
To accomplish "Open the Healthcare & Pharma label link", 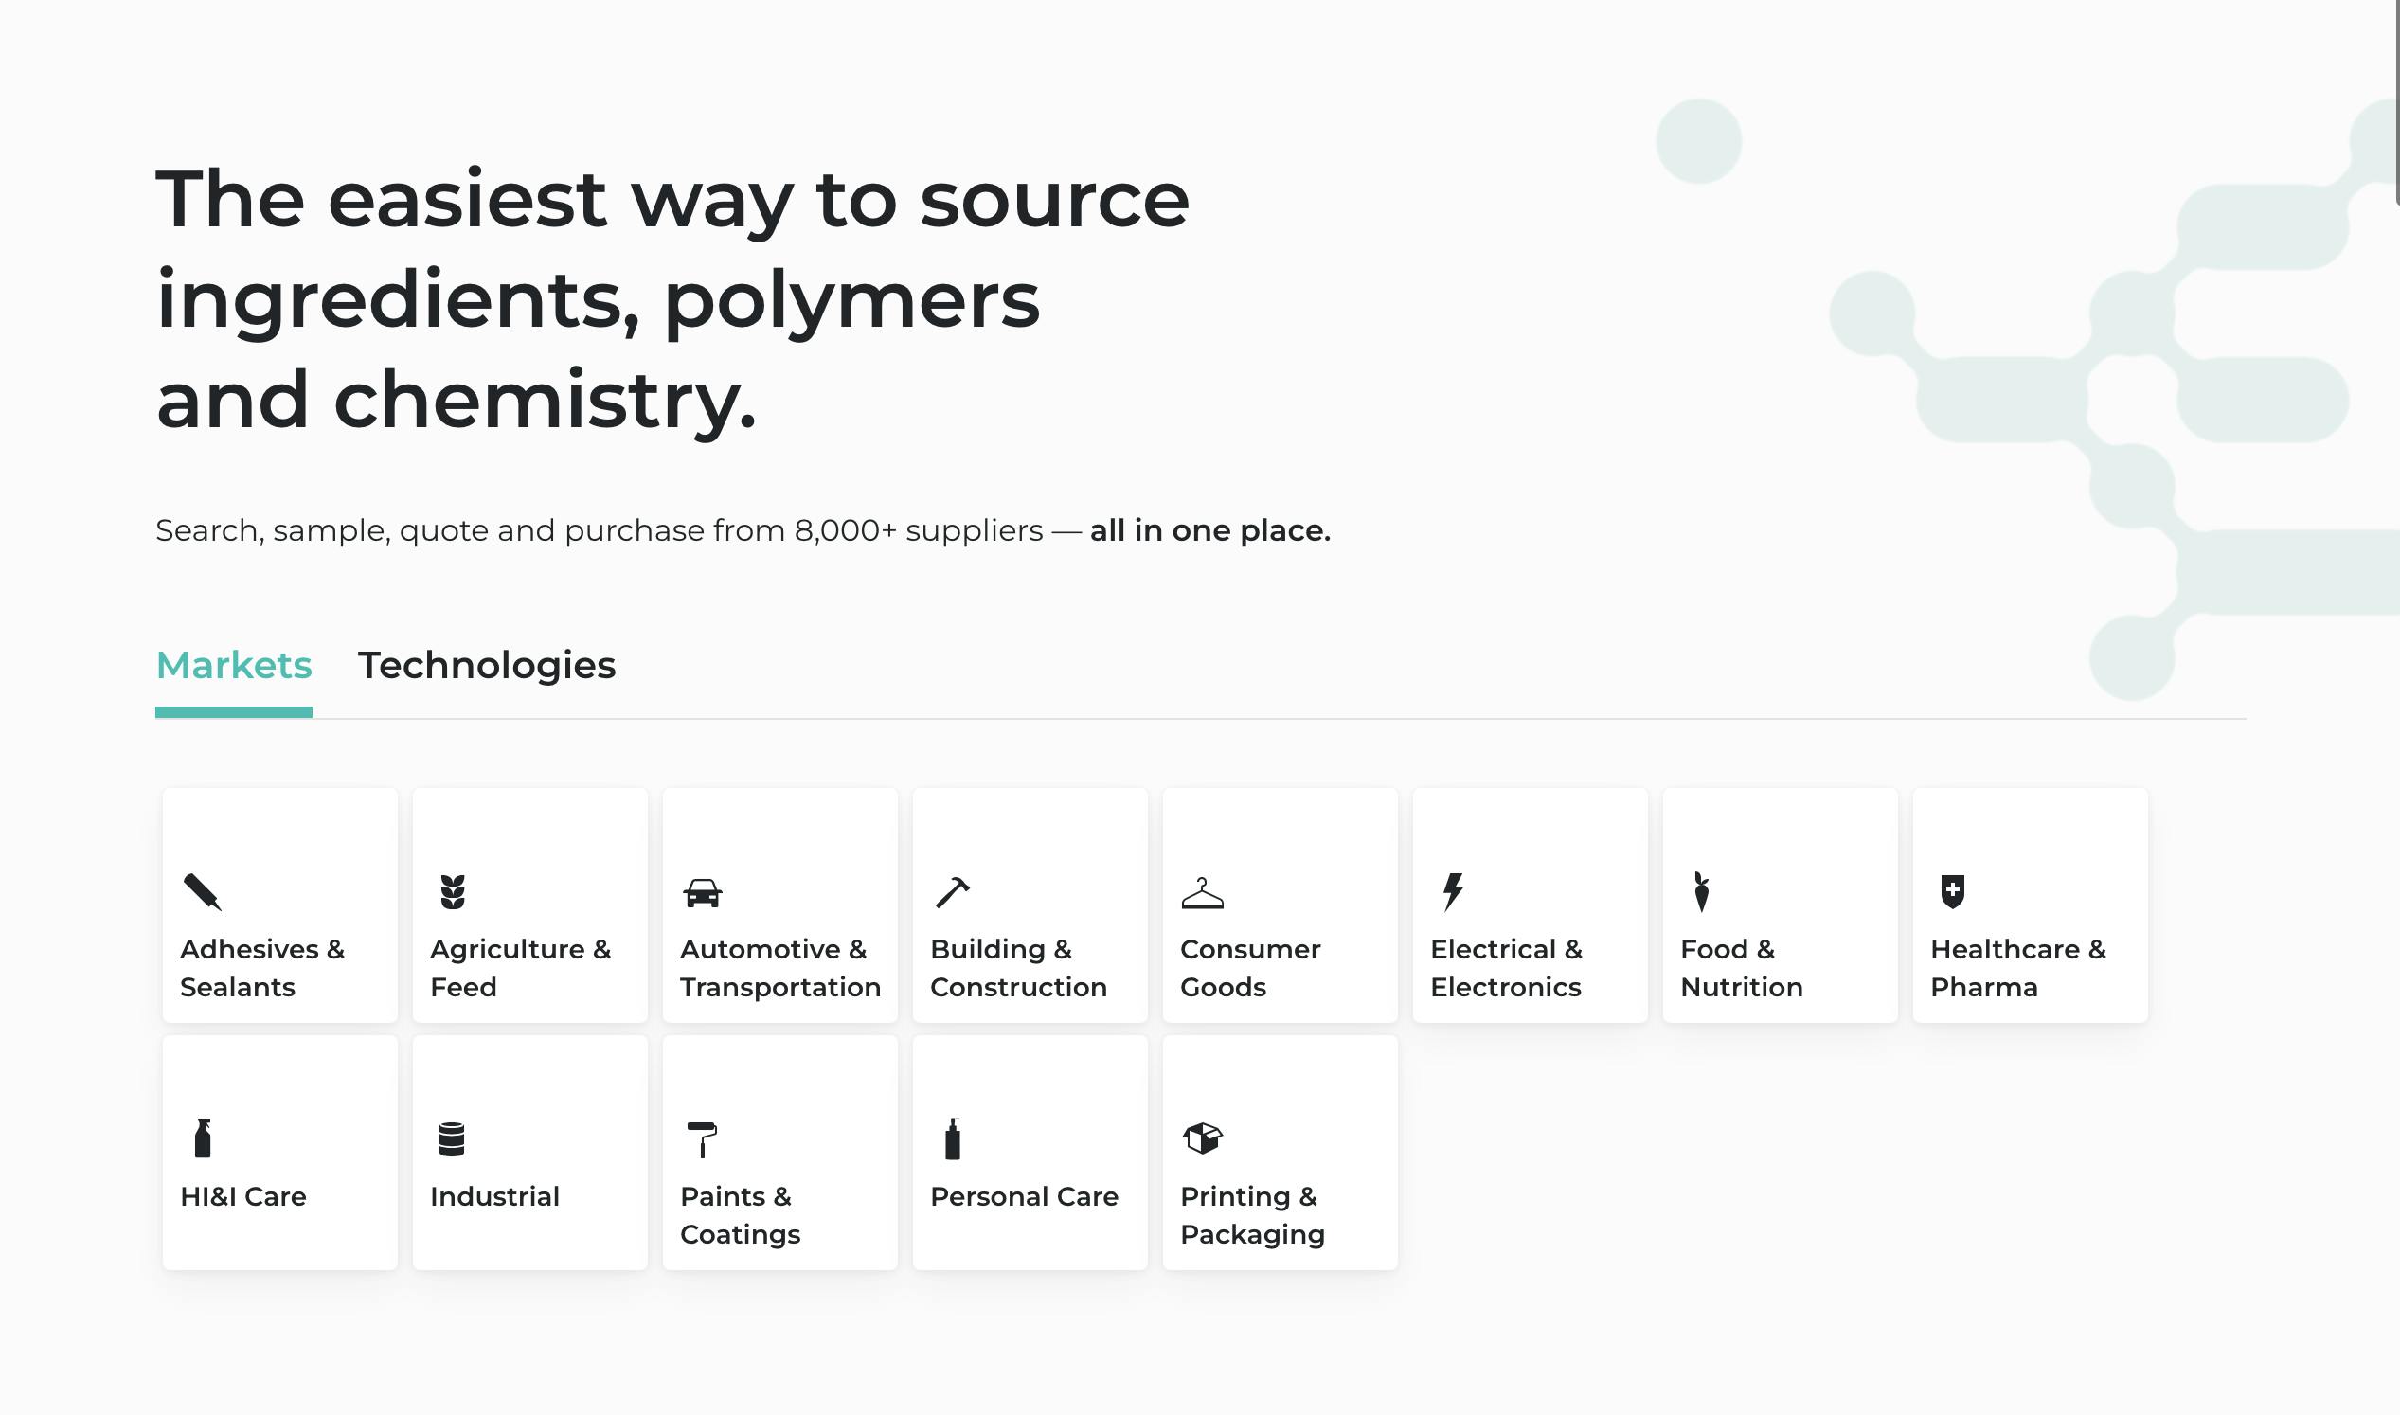I will (2017, 968).
